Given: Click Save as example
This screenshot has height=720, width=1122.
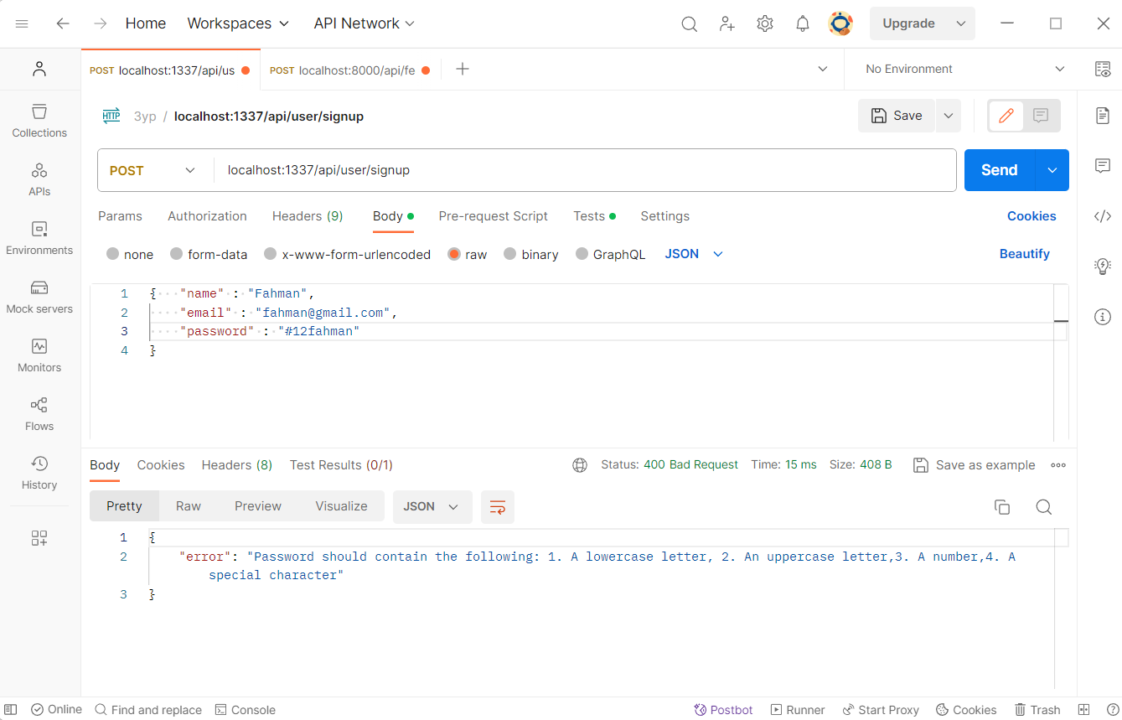Looking at the screenshot, I should point(974,465).
